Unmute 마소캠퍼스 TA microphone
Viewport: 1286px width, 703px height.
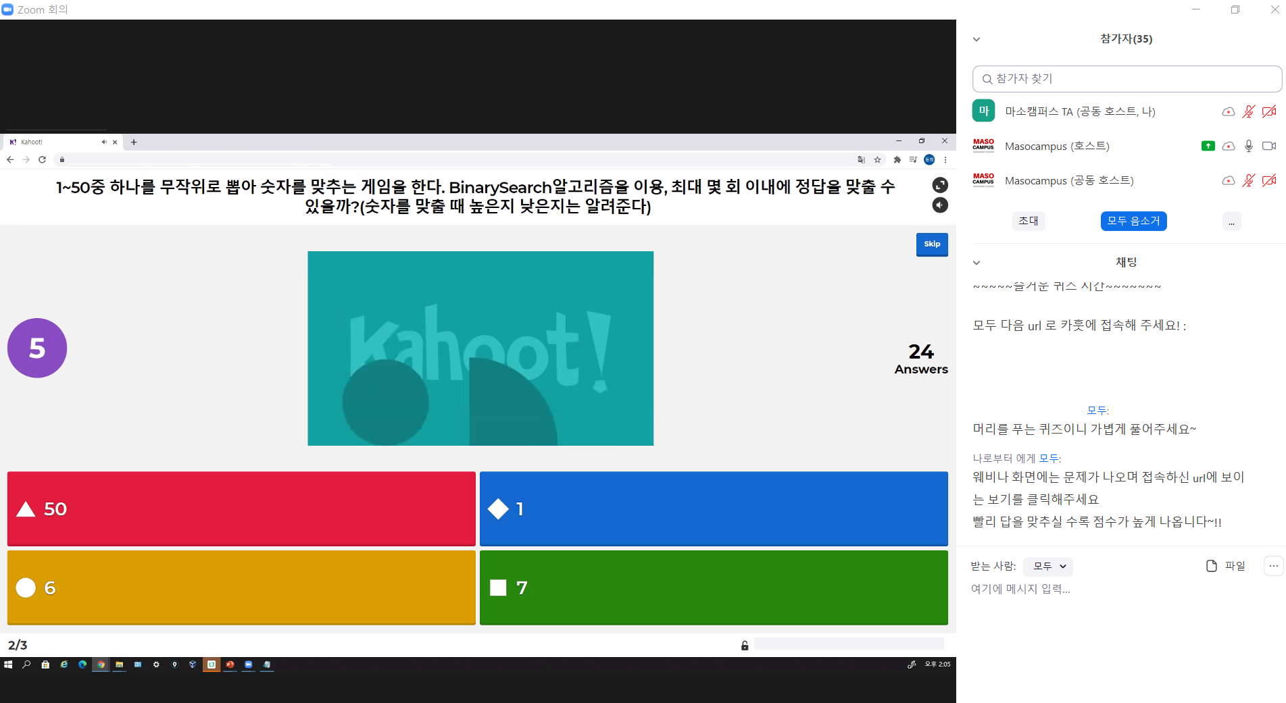point(1249,111)
